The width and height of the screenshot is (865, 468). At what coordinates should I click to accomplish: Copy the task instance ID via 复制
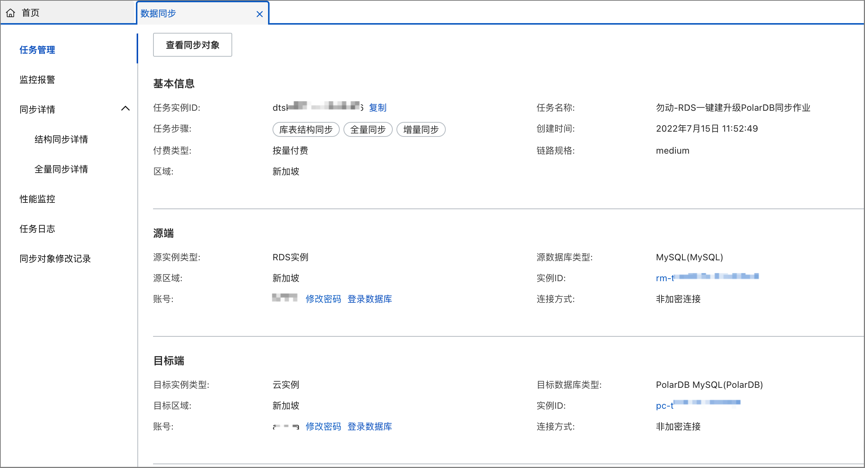(378, 108)
